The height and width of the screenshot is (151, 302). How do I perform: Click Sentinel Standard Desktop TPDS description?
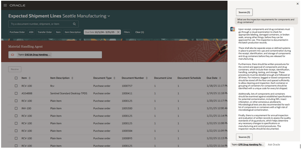pyautogui.click(x=69, y=93)
